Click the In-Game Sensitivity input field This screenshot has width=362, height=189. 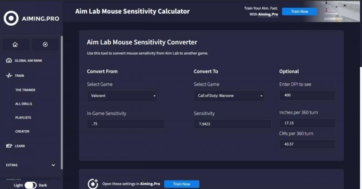click(126, 124)
